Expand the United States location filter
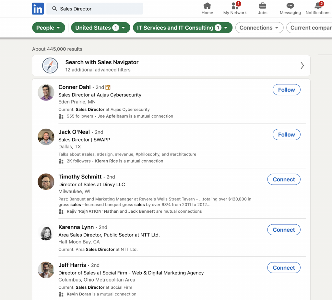Screen dimensions: 332x300 (x=101, y=28)
